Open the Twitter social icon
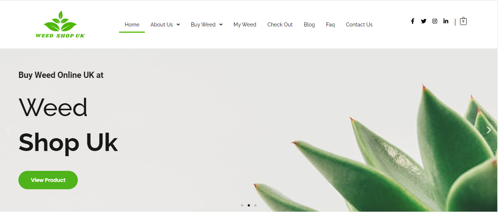This screenshot has height=212, width=498. 424,21
